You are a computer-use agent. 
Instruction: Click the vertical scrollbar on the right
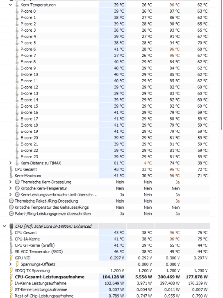pos(221,65)
